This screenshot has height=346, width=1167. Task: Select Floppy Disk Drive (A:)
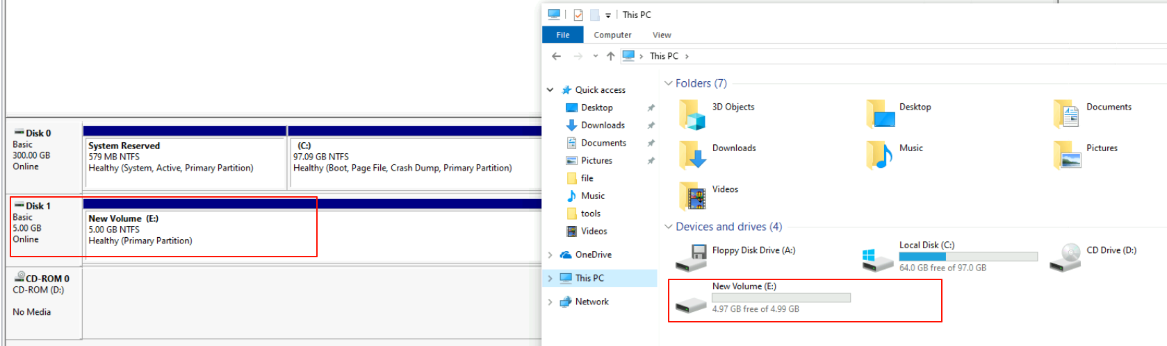coord(692,258)
